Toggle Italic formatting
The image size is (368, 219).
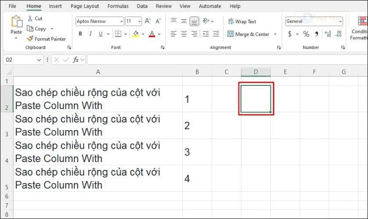90,34
